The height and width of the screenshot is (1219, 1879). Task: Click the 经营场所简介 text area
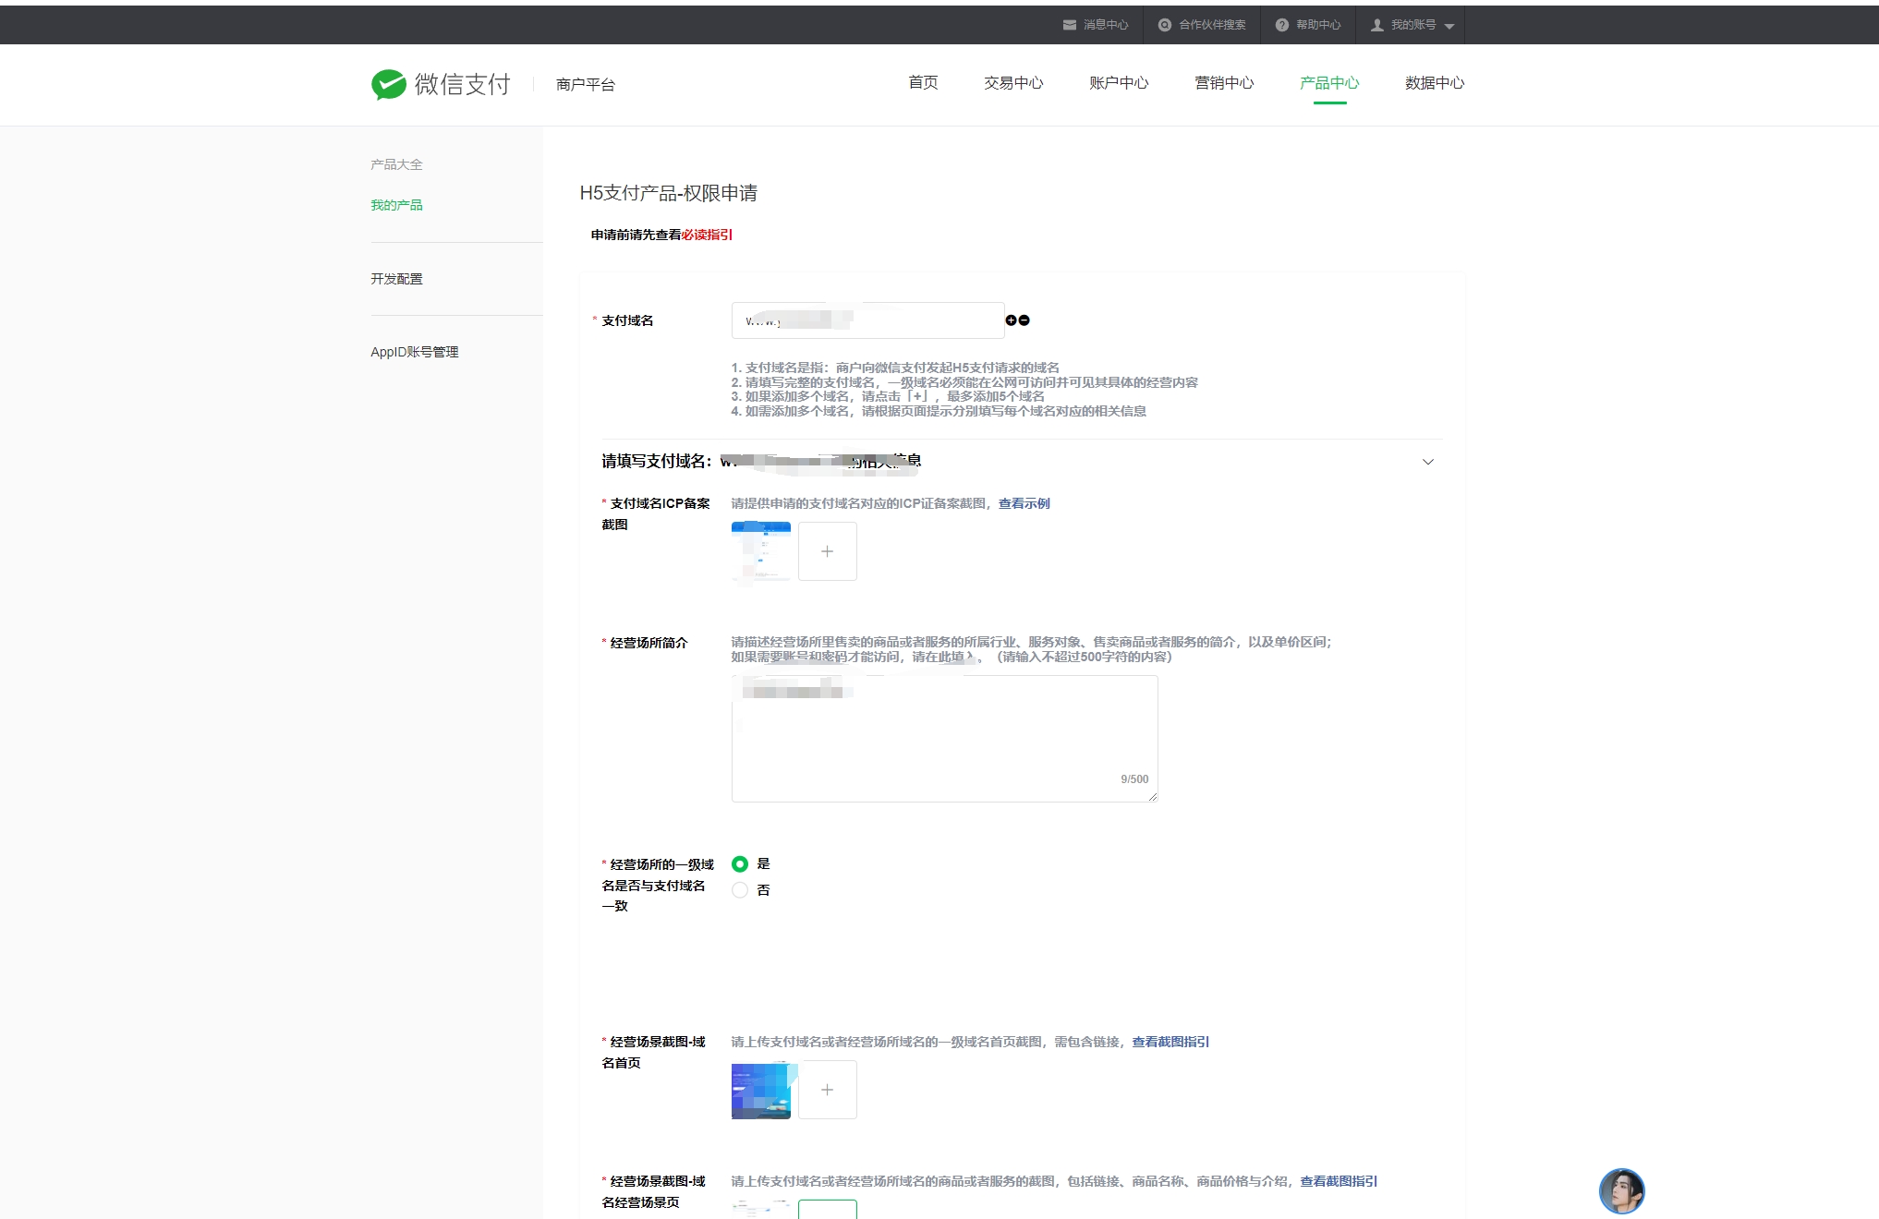(x=943, y=739)
